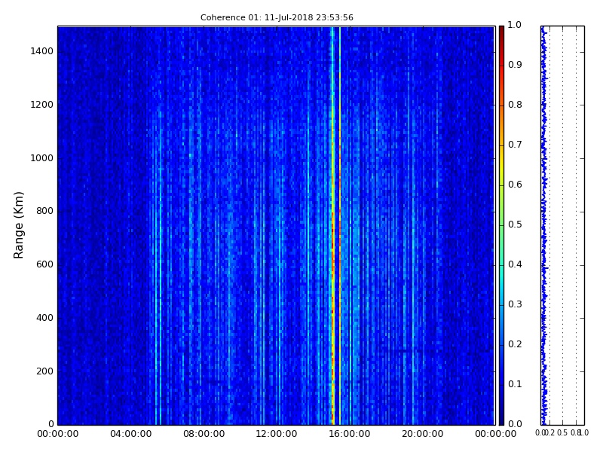
Task: Click the 600 range axis tick label
Action: point(44,264)
